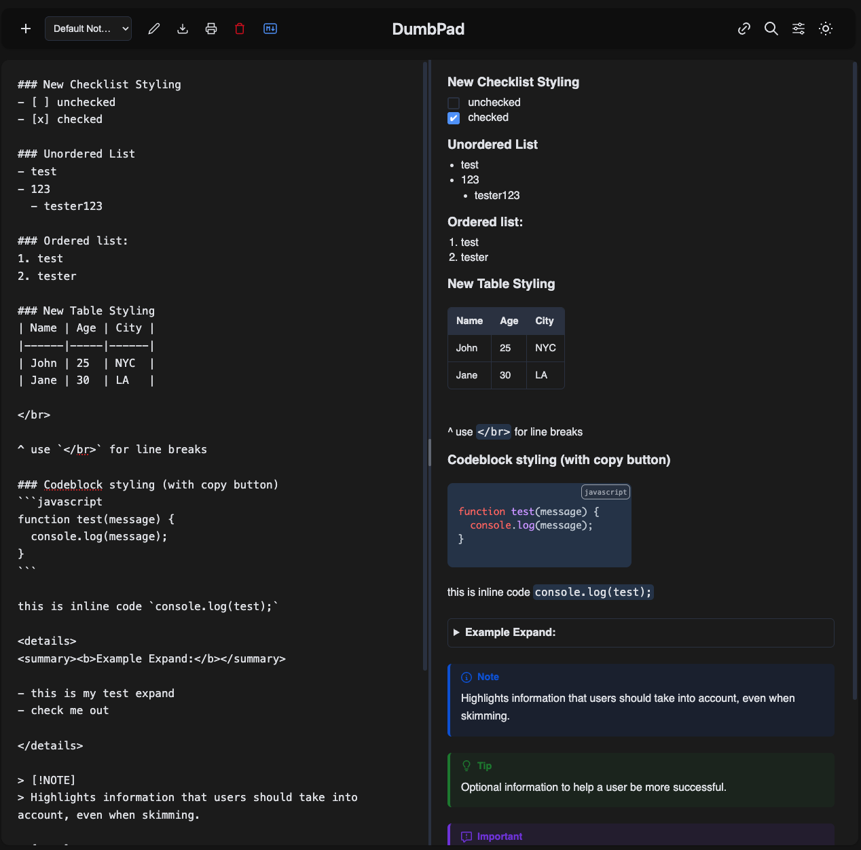Screen dimensions: 861x850
Task: Click the 'Unordered List' preview heading
Action: pos(492,145)
